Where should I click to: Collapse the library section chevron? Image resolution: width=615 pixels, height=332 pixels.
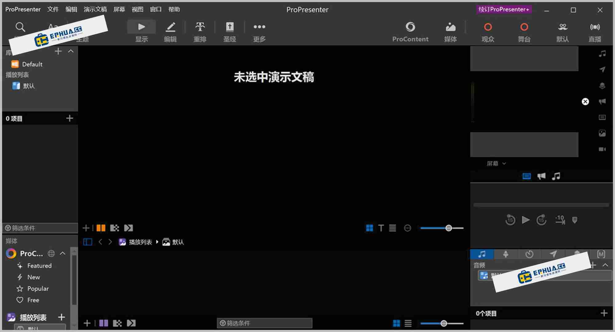[71, 51]
